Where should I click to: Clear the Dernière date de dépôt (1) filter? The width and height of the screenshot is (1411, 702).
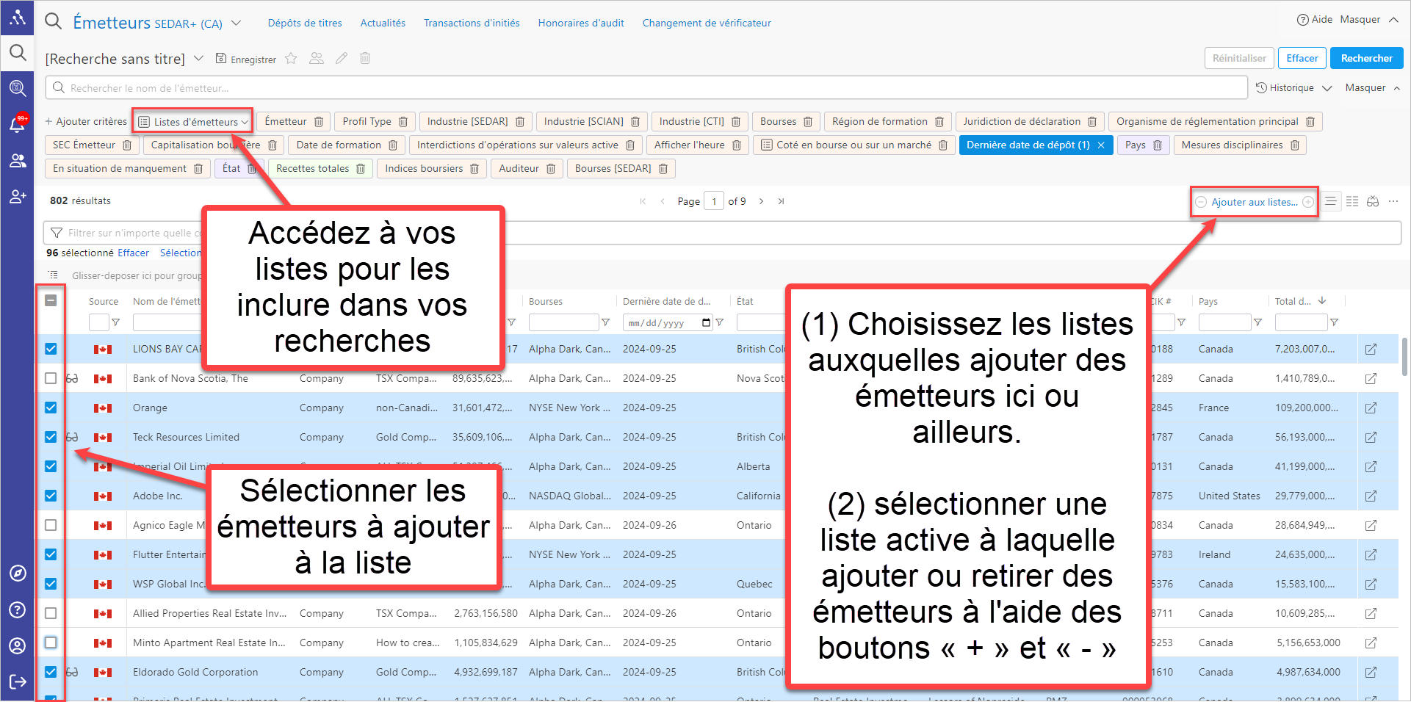tap(1101, 145)
